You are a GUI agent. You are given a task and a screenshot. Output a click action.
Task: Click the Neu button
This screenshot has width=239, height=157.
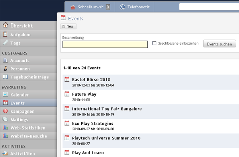pos(68,26)
